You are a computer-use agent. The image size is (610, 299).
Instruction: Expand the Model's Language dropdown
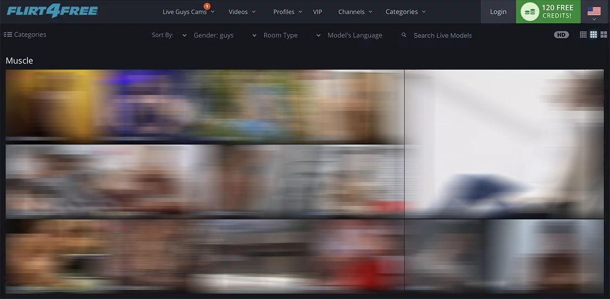tap(354, 35)
